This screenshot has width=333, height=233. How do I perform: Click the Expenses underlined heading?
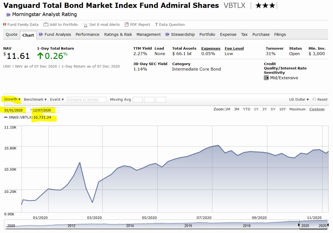click(211, 49)
